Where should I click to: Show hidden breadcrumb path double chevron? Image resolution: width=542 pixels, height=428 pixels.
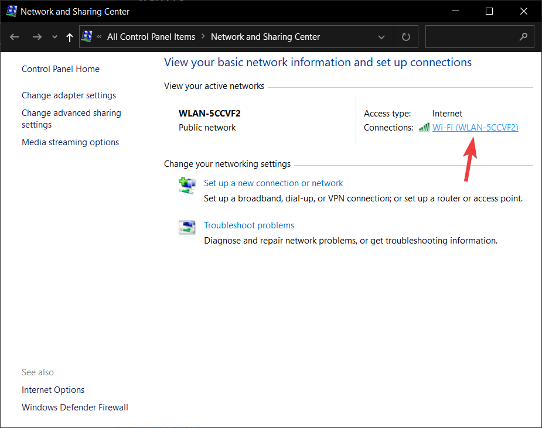(99, 37)
